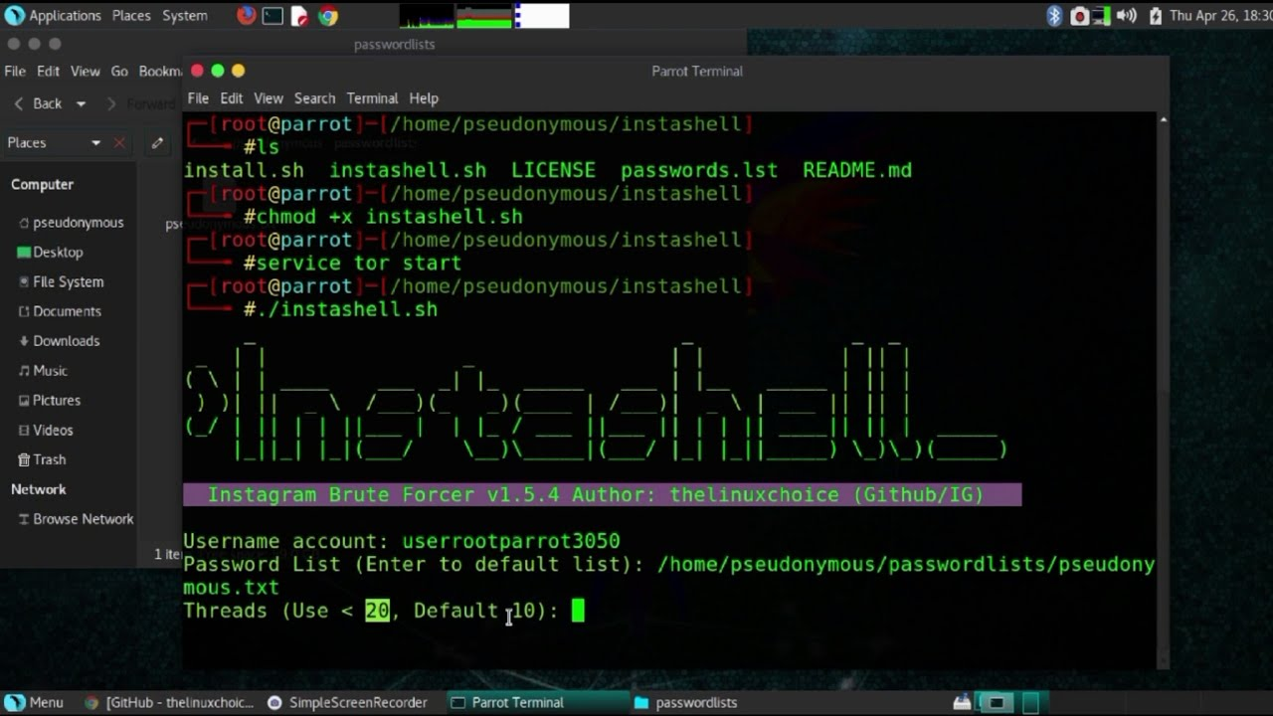Open the terminal Edit menu
1273x716 pixels.
[232, 98]
